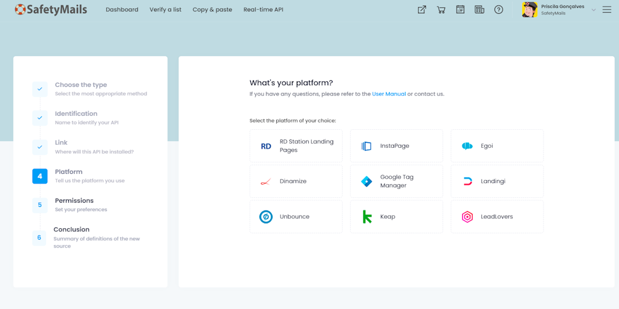Expand the user account dropdown chevron
This screenshot has width=619, height=309.
594,10
